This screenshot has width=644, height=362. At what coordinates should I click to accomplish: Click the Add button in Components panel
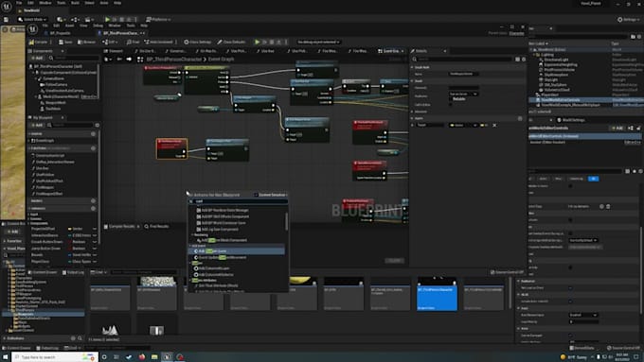pyautogui.click(x=37, y=58)
